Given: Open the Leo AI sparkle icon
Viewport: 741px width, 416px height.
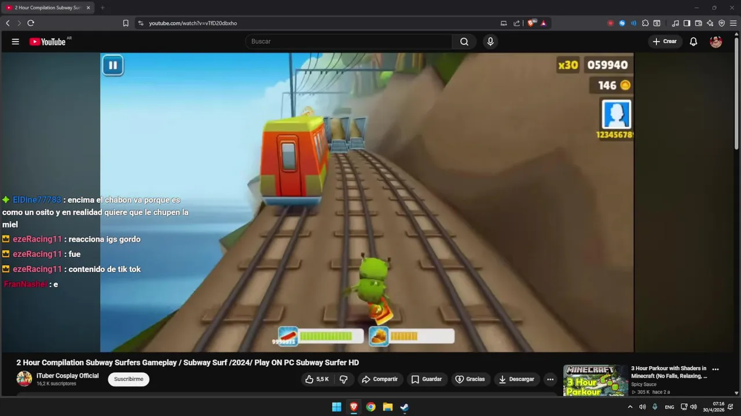Looking at the screenshot, I should click(710, 23).
